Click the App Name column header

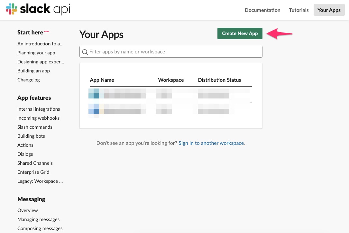pyautogui.click(x=102, y=80)
